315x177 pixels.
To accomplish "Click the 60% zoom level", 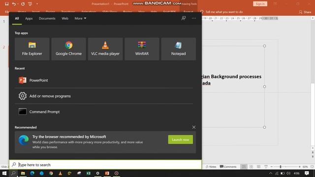I will (x=305, y=167).
